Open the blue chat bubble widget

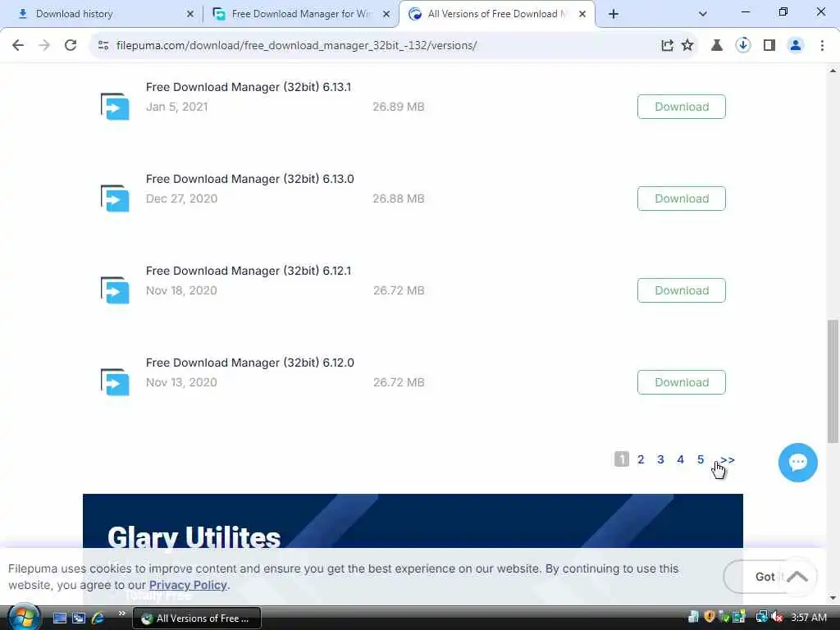coord(797,463)
